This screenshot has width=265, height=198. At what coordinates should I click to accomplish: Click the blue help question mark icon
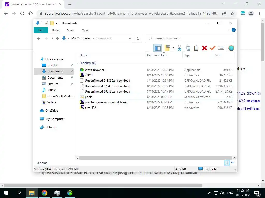pos(234,30)
